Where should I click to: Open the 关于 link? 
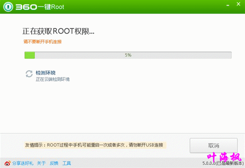[x=41, y=163]
